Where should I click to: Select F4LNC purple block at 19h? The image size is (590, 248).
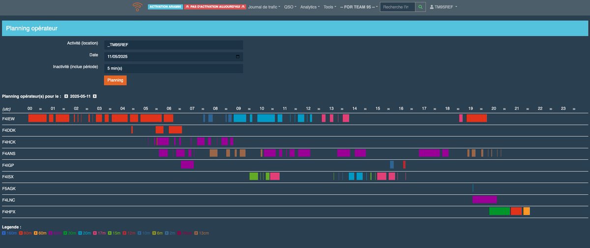485,199
